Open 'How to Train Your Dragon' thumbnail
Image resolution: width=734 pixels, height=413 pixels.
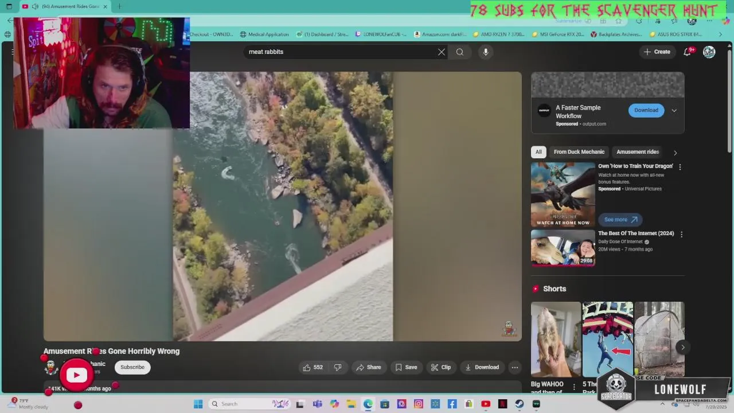[x=563, y=194]
